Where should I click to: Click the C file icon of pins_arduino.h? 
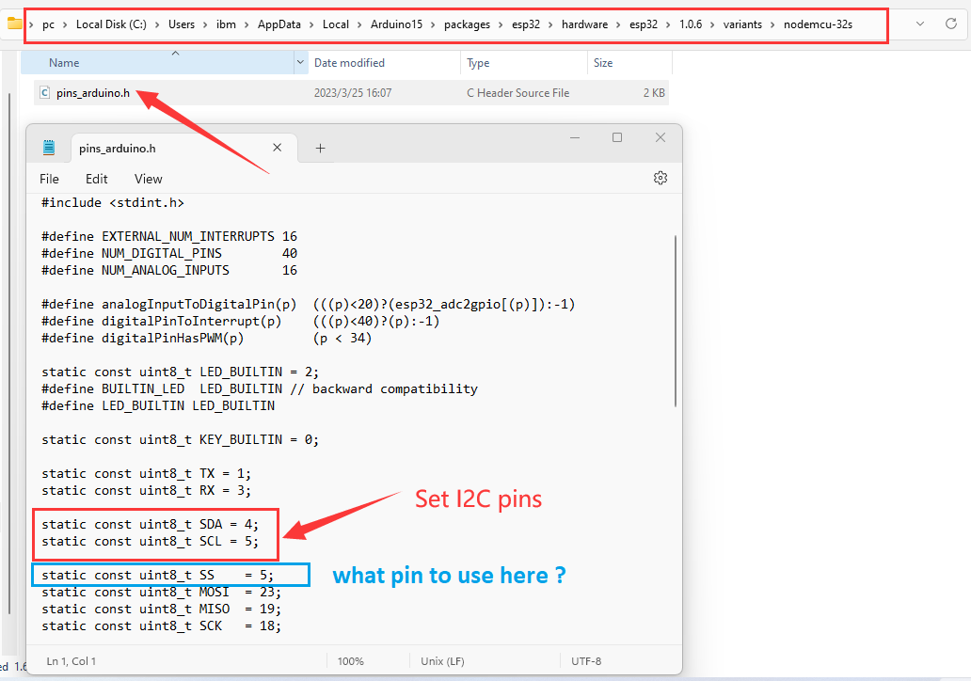pos(43,92)
